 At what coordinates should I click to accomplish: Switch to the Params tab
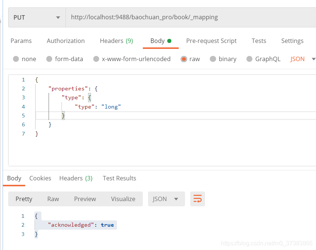(21, 41)
